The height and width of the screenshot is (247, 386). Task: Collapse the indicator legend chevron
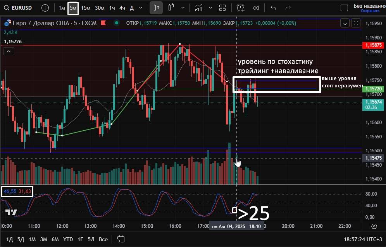point(9,51)
